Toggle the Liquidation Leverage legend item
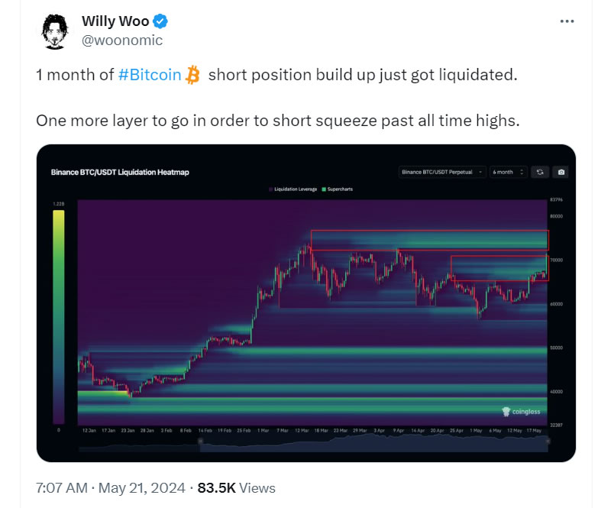This screenshot has height=508, width=614. (x=293, y=189)
